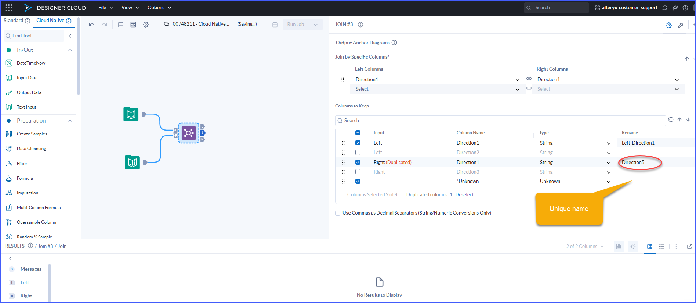This screenshot has height=303, width=696.
Task: Select the Multi-Column Formula tool
Action: pos(33,208)
